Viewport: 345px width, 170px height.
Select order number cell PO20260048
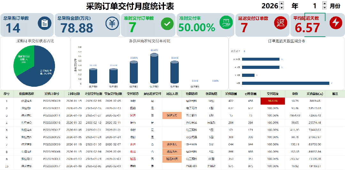click(x=52, y=152)
